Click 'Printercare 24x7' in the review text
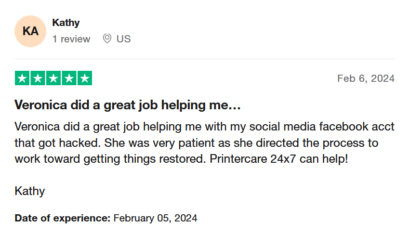 (x=252, y=159)
